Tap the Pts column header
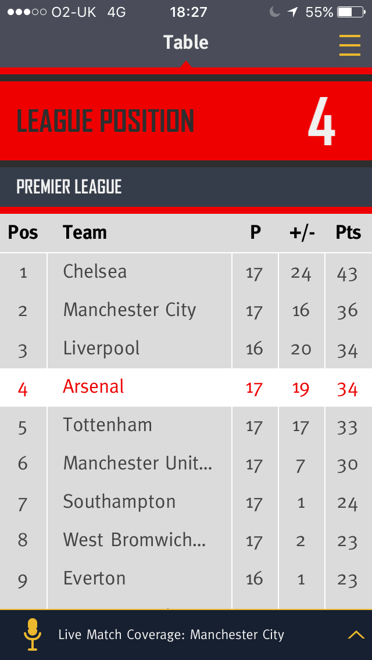The height and width of the screenshot is (660, 372). [x=348, y=232]
